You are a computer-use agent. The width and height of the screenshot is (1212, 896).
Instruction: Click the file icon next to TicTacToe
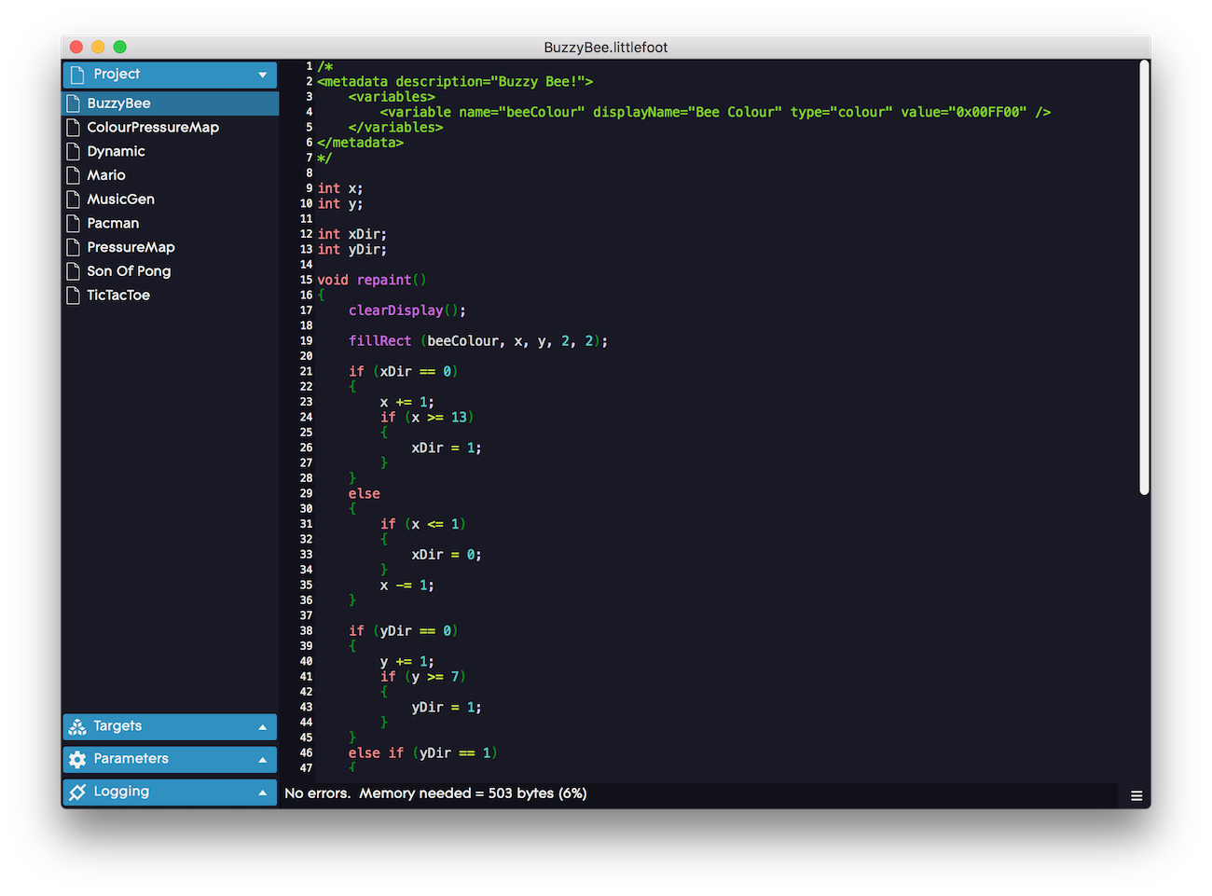coord(73,295)
